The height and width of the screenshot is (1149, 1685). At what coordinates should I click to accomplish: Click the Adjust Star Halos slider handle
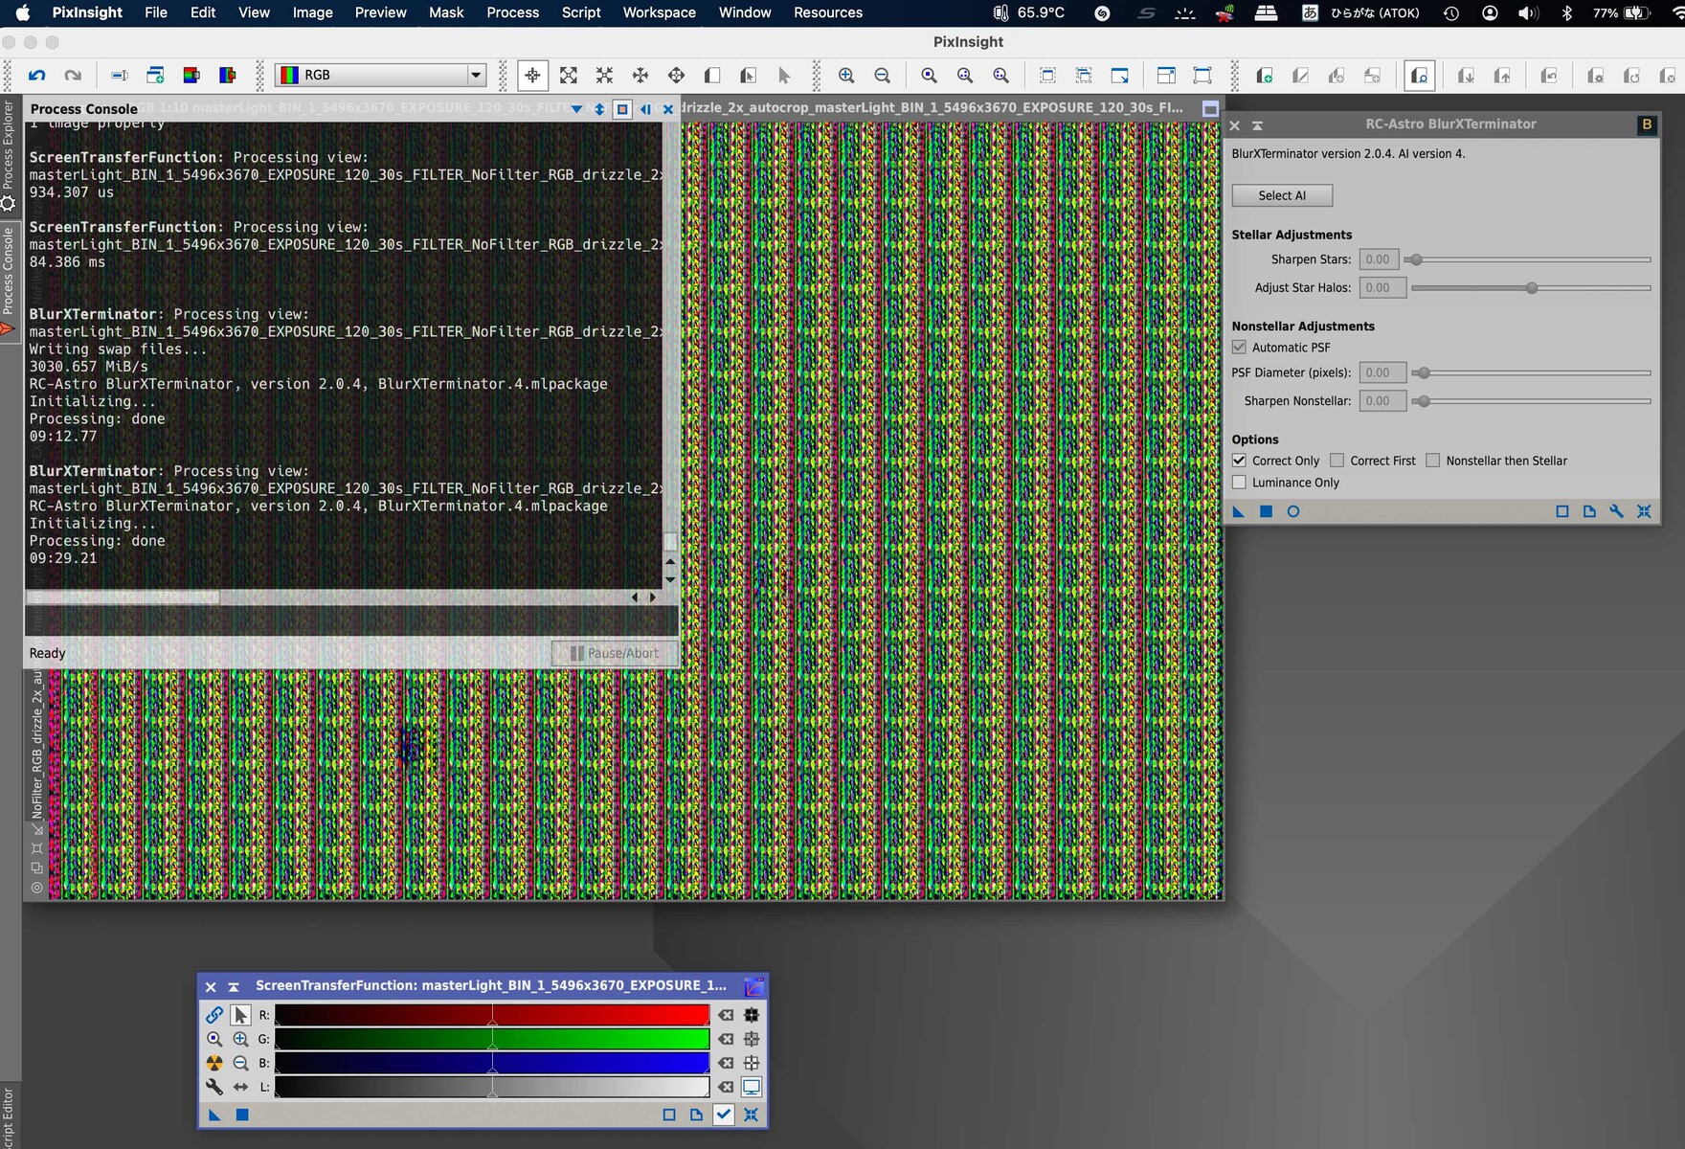pos(1532,287)
